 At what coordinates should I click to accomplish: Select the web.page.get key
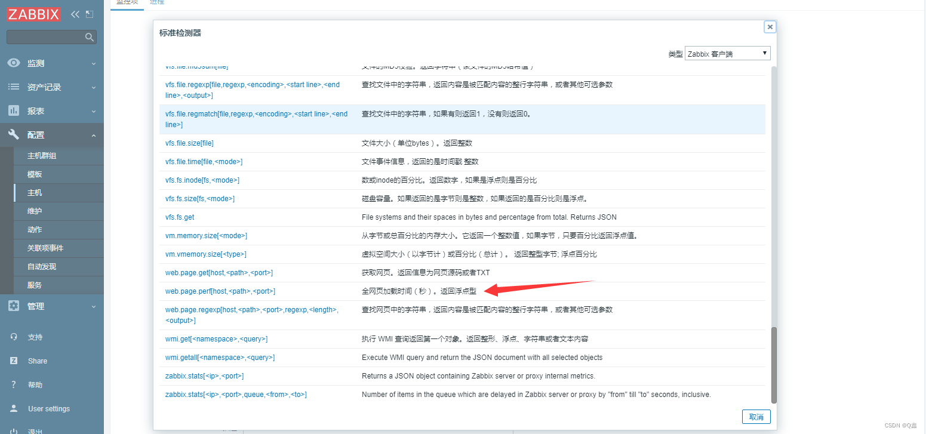click(219, 273)
